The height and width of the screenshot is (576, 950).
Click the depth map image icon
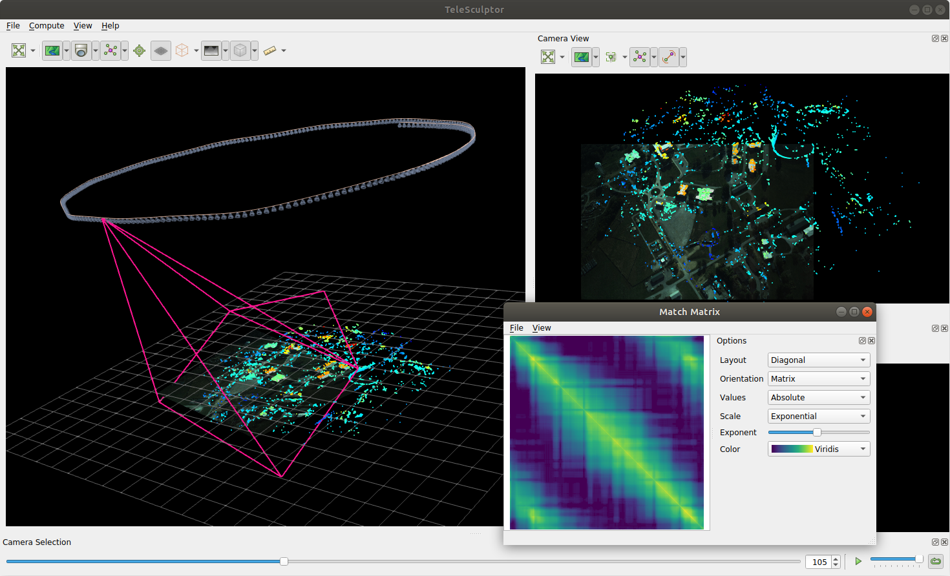[x=211, y=50]
